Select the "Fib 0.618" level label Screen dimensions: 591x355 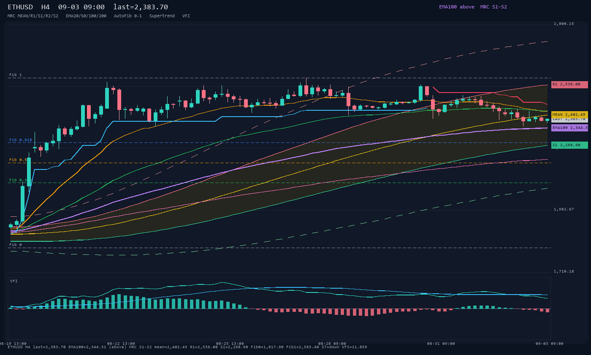pyautogui.click(x=21, y=140)
